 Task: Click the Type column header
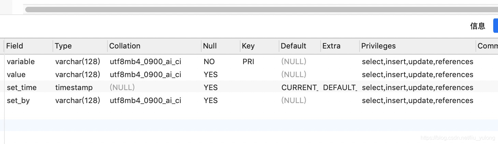pyautogui.click(x=63, y=46)
